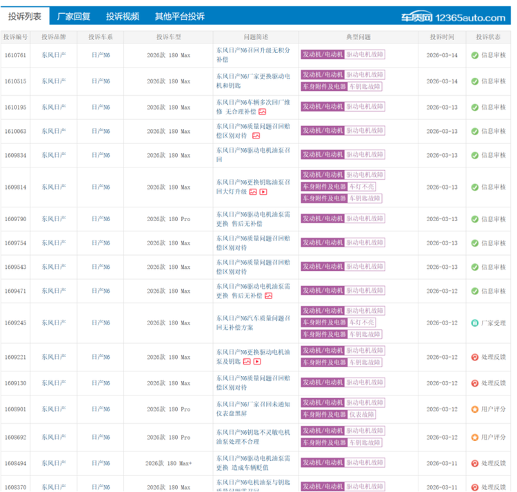Click 车灯不亮 tag in row 1609245
This screenshot has height=492, width=517.
(x=362, y=322)
